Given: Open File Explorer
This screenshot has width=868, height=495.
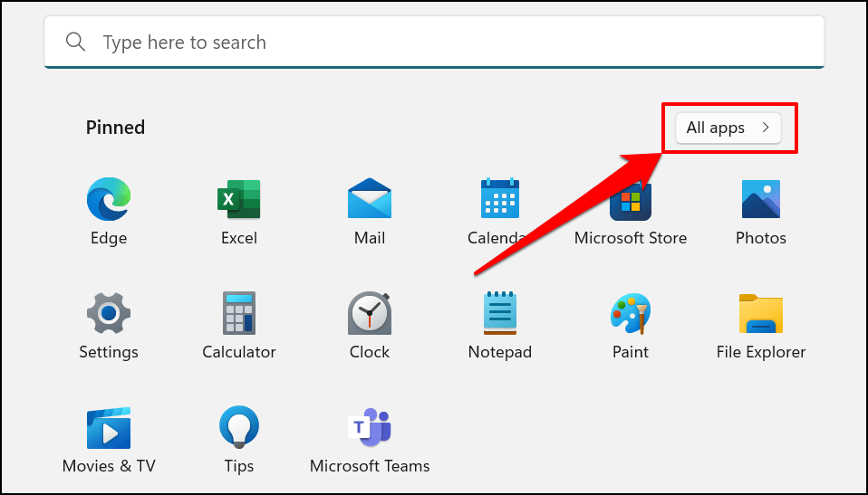Looking at the screenshot, I should [x=760, y=314].
